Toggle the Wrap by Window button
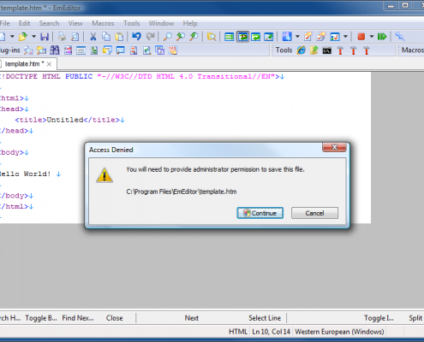424x342 pixels. click(x=256, y=37)
